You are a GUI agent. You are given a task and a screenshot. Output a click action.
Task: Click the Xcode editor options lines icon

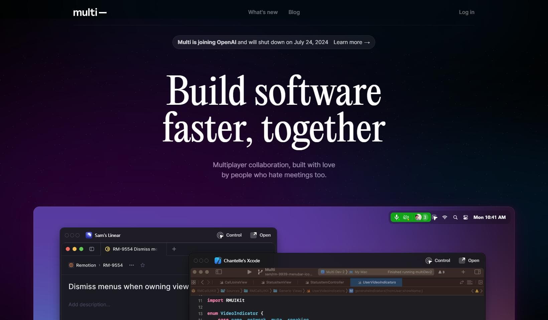(x=470, y=282)
